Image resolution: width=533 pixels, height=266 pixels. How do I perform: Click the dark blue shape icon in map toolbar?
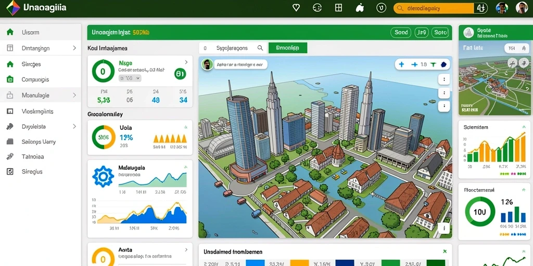tap(443, 64)
